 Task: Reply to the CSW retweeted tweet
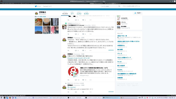tap(68, 34)
